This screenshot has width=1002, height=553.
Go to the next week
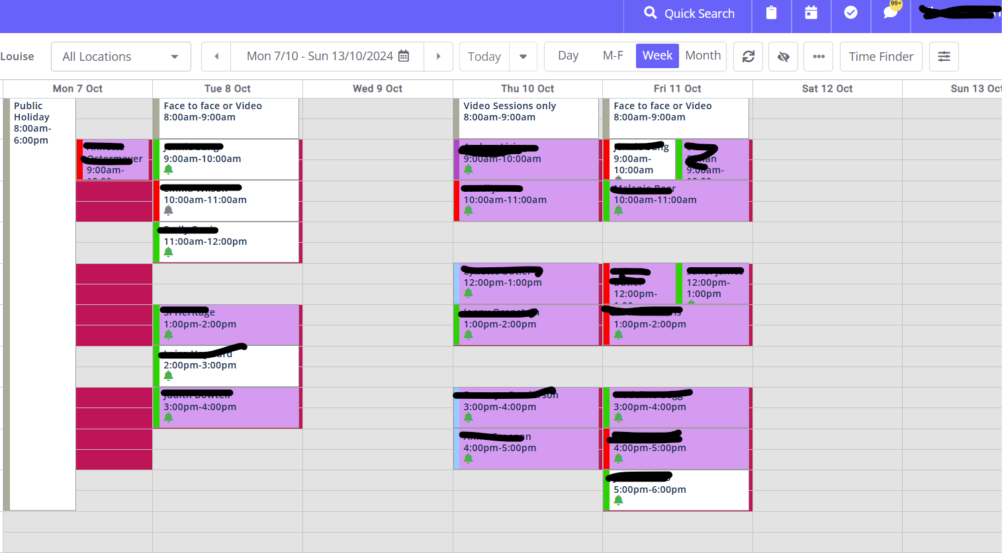[x=438, y=57]
